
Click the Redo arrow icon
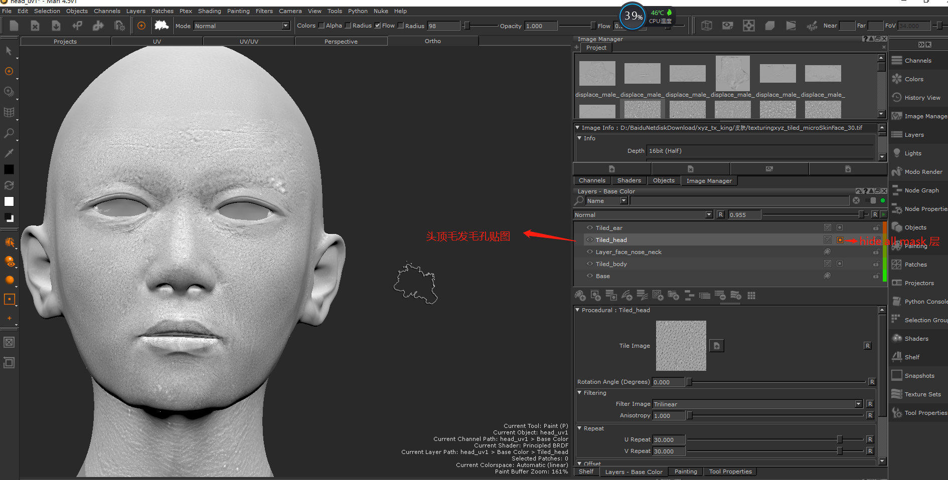[98, 26]
